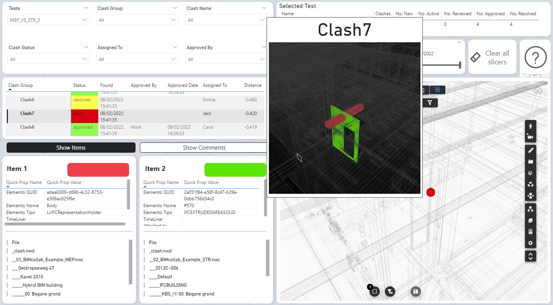Open viewer settings gear icon

pos(531,243)
